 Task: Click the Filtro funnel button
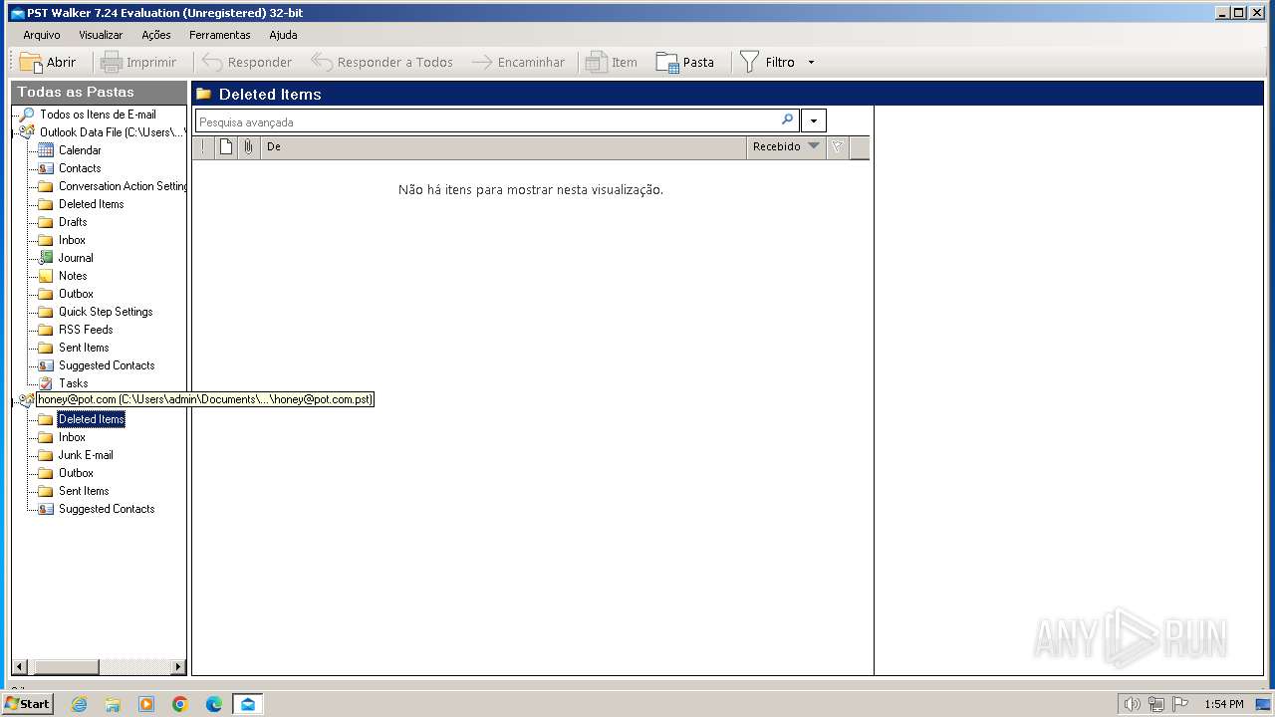tap(767, 62)
